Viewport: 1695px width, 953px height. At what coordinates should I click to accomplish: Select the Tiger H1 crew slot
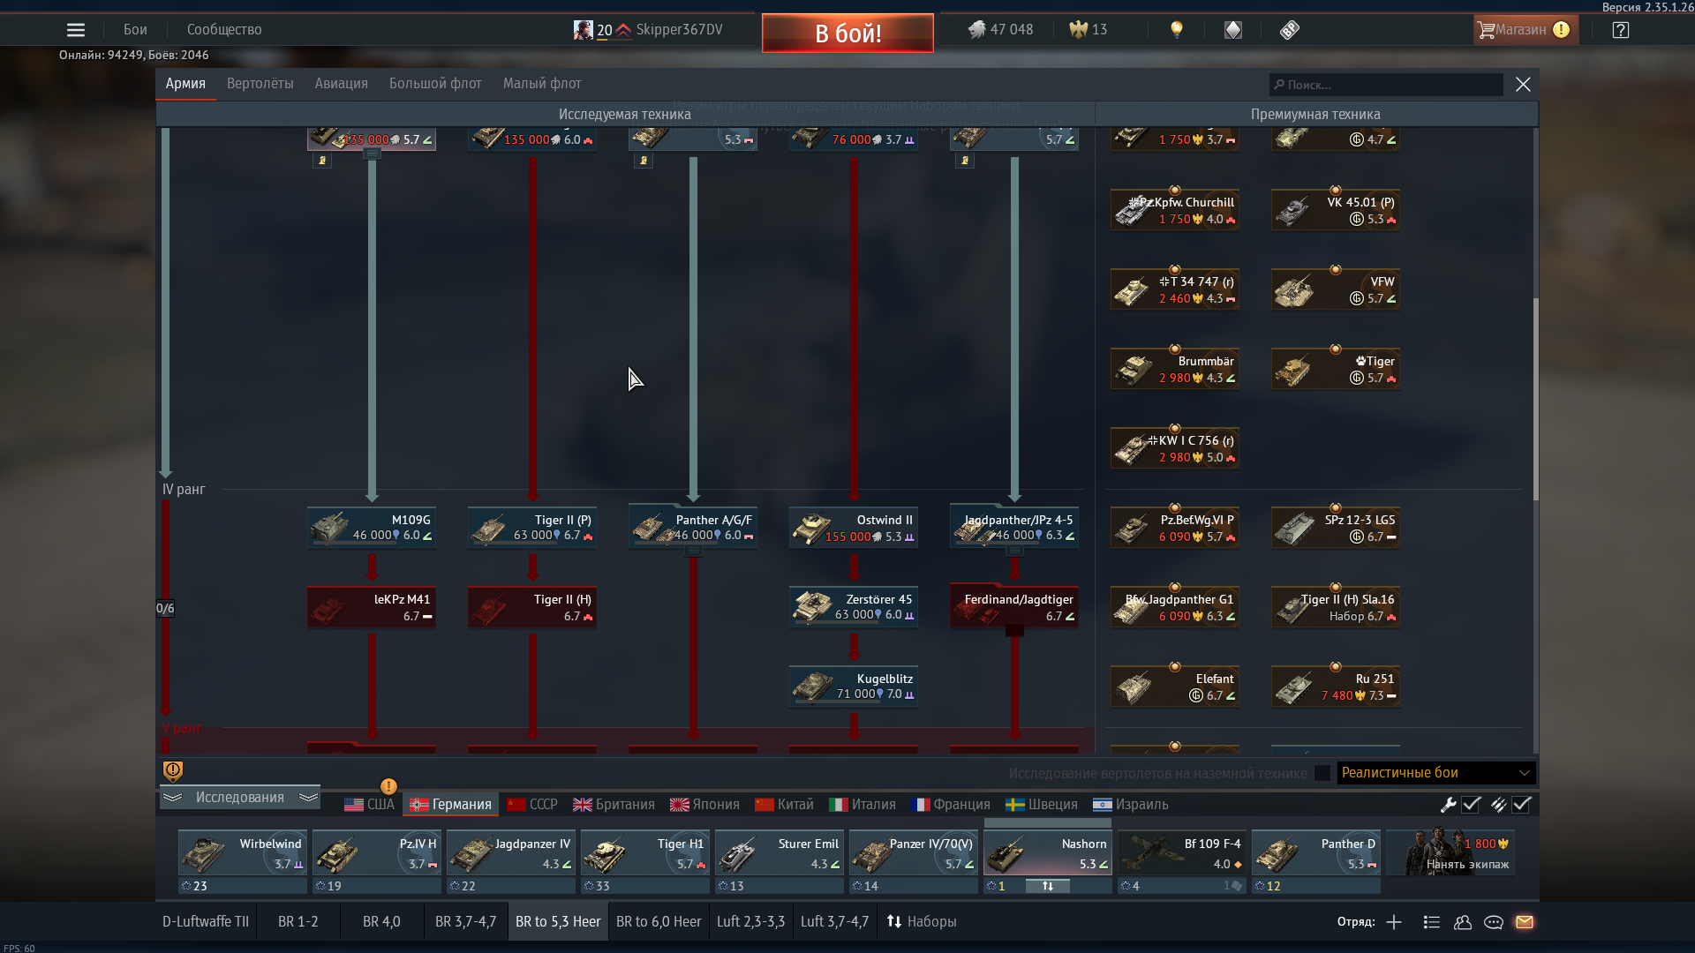pos(645,854)
